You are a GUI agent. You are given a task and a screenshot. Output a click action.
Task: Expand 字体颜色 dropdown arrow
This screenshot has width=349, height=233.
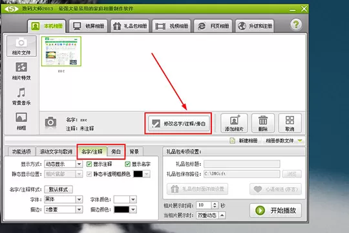[133, 199]
